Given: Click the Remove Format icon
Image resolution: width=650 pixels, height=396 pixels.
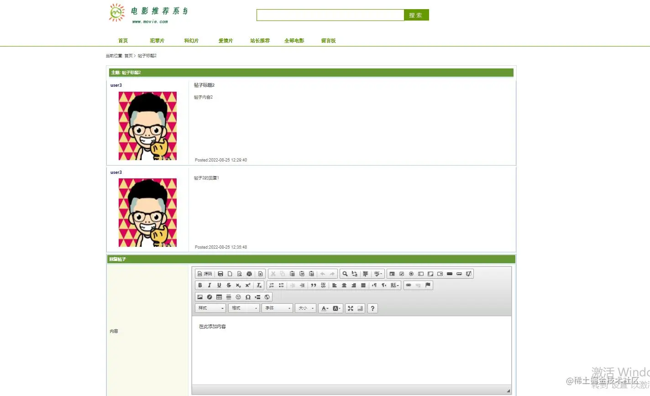Looking at the screenshot, I should tap(259, 285).
